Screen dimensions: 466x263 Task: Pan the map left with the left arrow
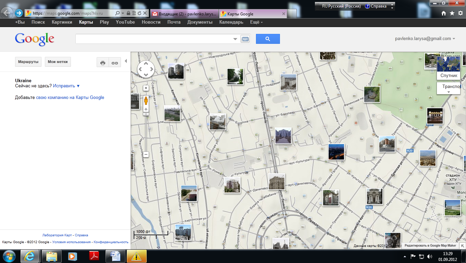coord(140,69)
